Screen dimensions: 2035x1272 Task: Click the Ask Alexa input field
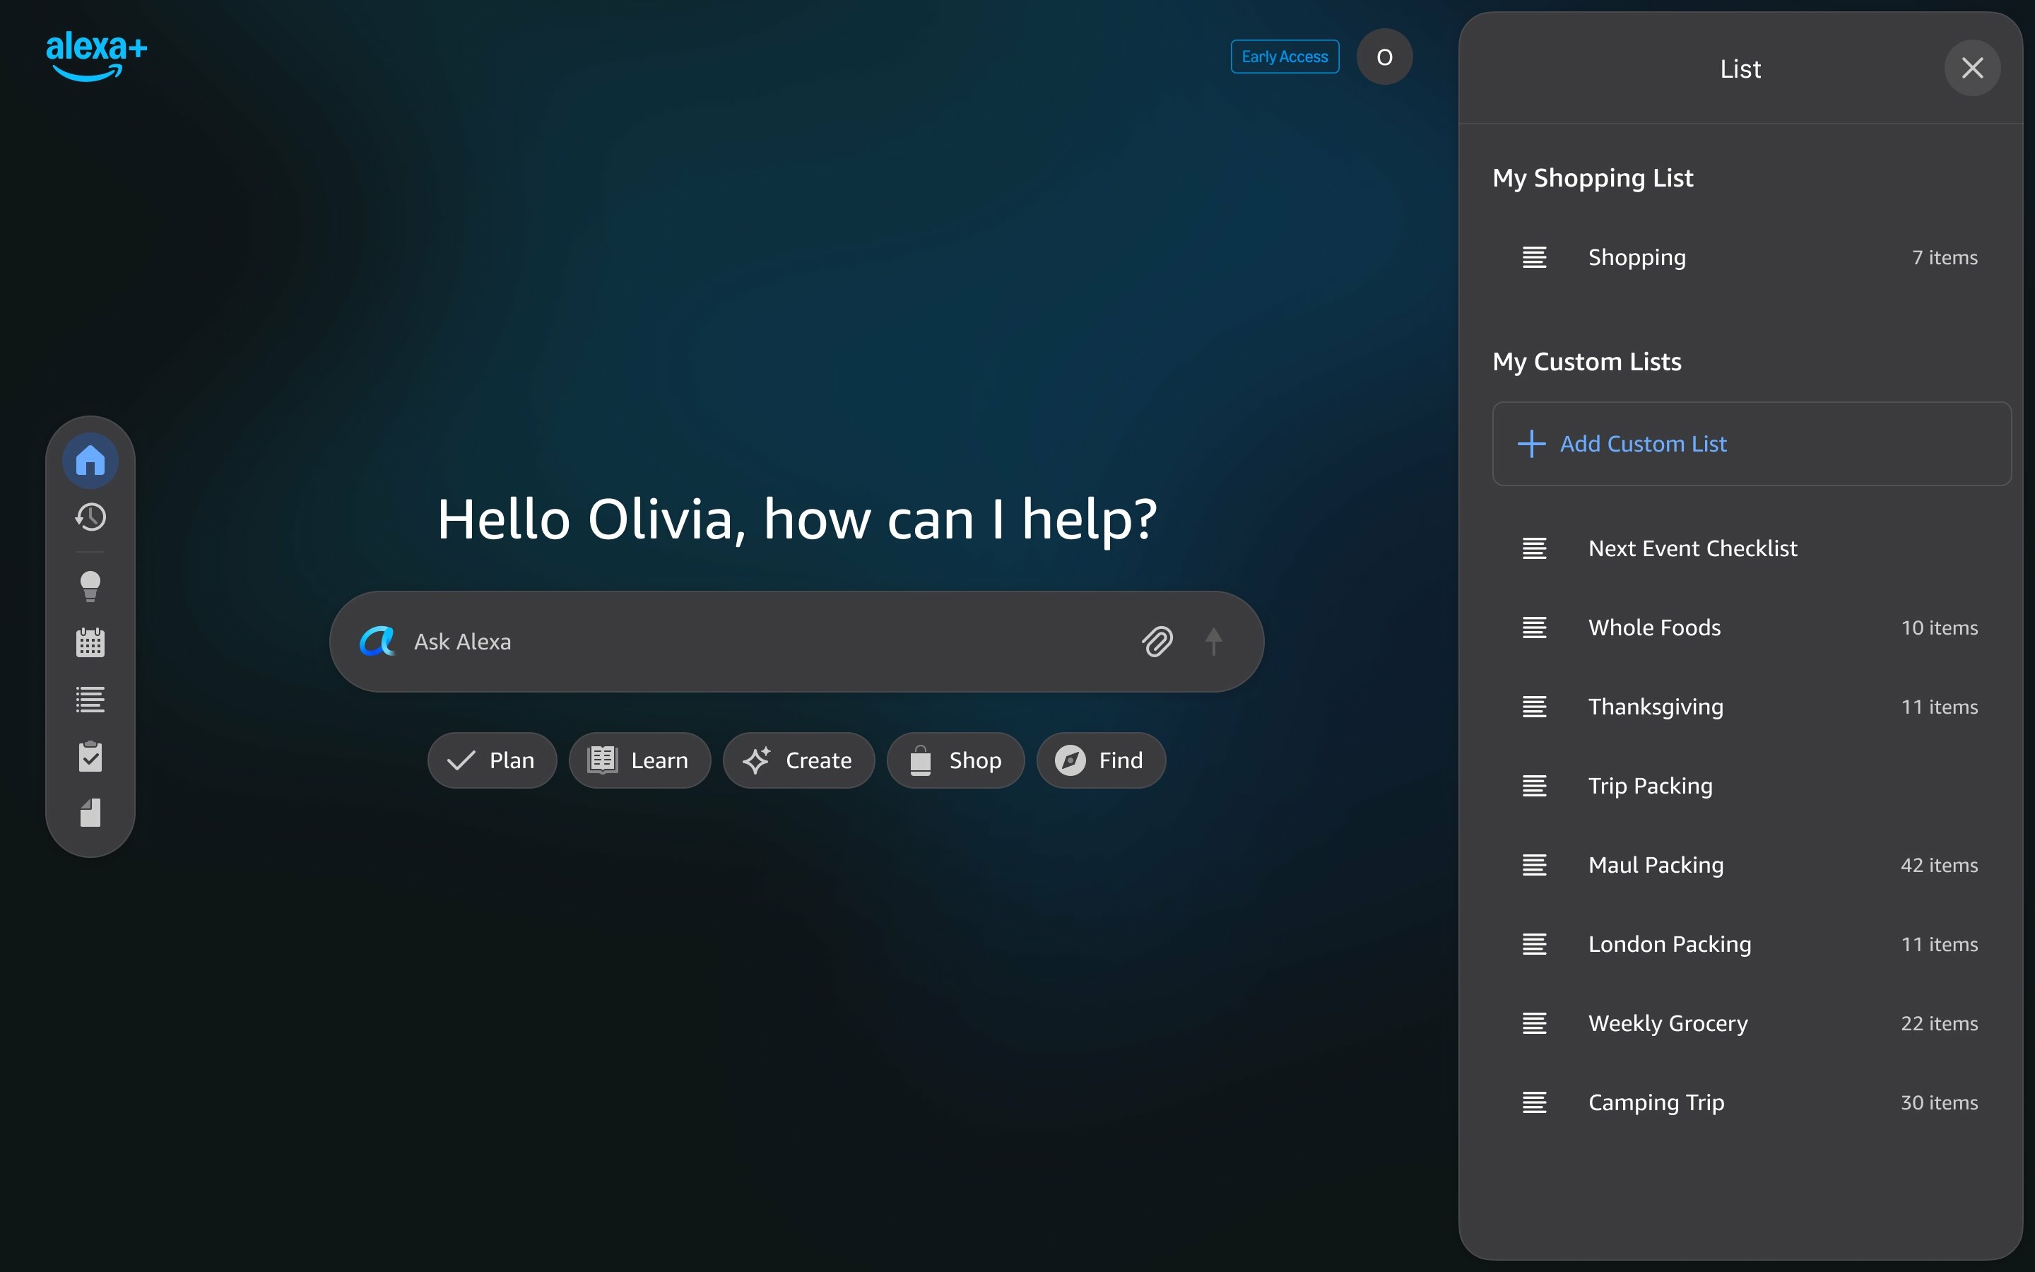757,641
